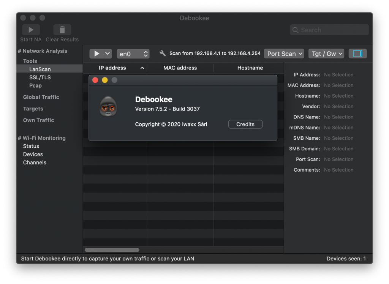Open the en0 interface selector

point(133,54)
